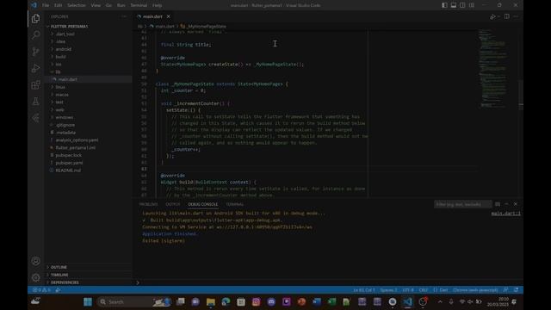Open the .metadata file
This screenshot has width=551, height=310.
click(65, 133)
